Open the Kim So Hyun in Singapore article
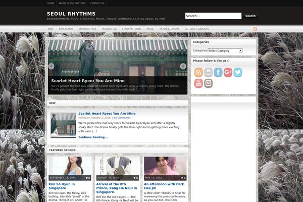The height and width of the screenshot is (202, 303). point(62,186)
